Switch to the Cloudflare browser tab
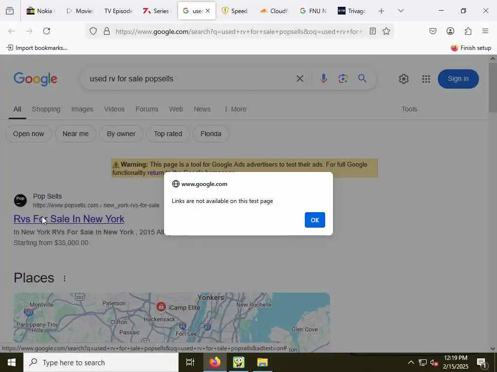 (274, 11)
